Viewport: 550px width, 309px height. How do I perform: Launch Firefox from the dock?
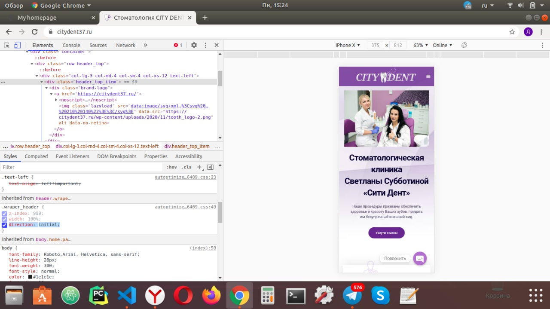tap(211, 295)
